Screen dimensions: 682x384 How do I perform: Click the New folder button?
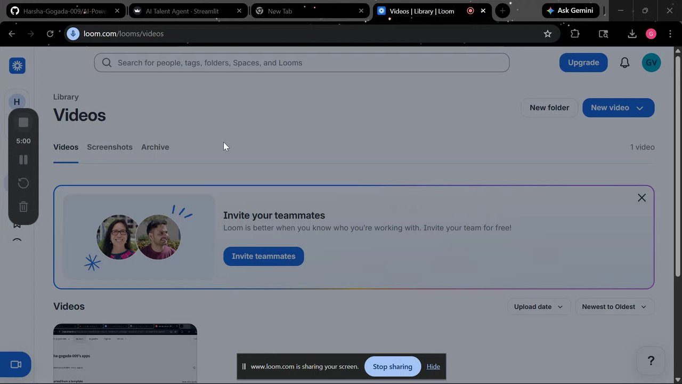[549, 108]
